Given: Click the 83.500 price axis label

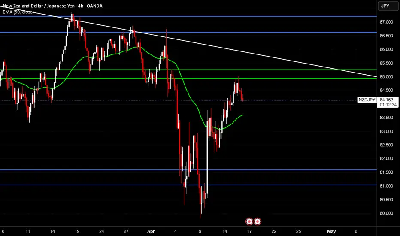Looking at the screenshot, I should pyautogui.click(x=386, y=118).
